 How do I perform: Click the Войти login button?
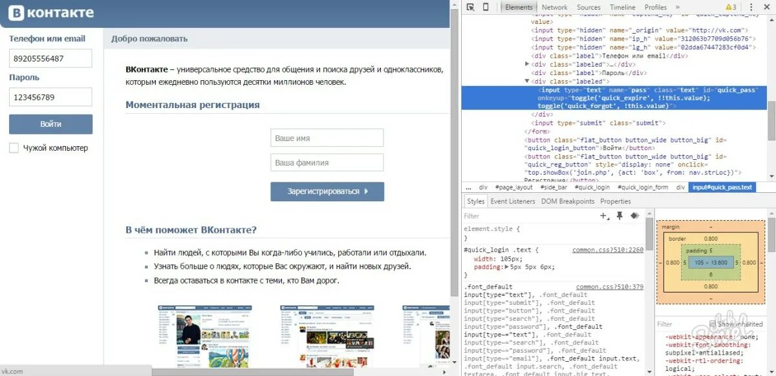[50, 124]
